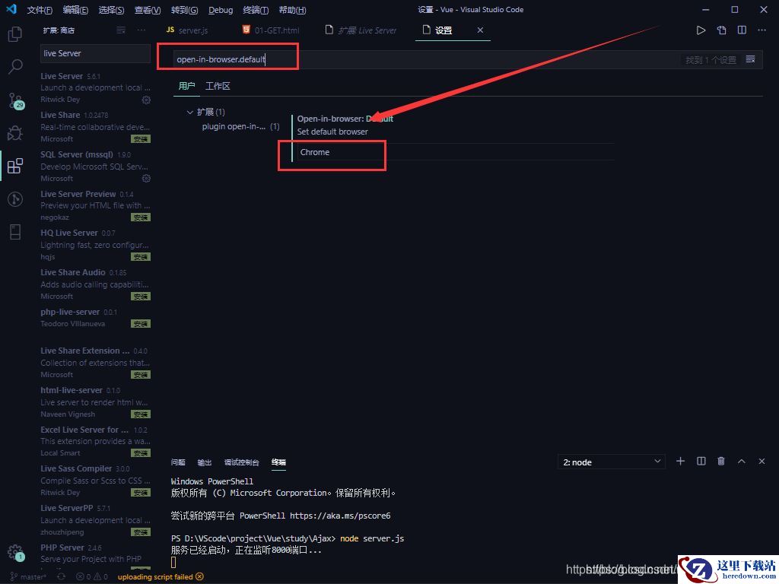Select the 用户 settings scope tab
Viewport: 779px width, 584px height.
[187, 86]
